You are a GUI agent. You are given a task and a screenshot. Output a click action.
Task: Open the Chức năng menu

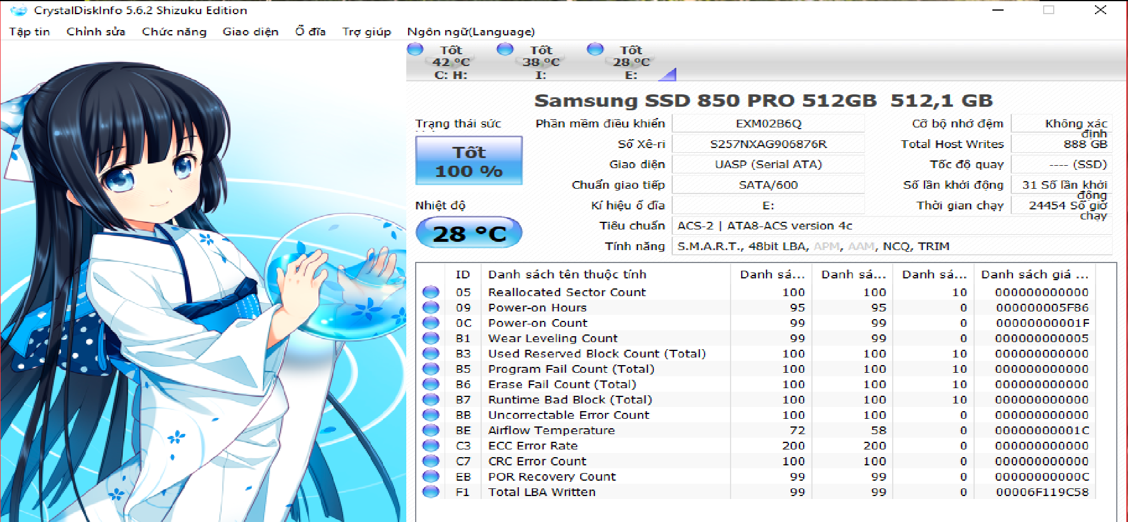pyautogui.click(x=174, y=32)
